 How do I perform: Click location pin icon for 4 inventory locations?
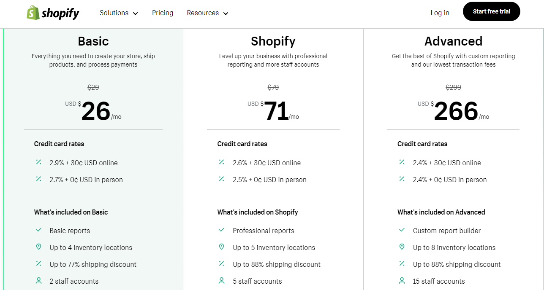pos(38,247)
